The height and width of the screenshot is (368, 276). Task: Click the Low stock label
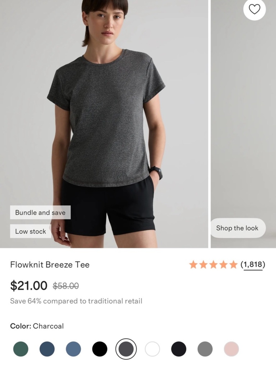click(30, 231)
